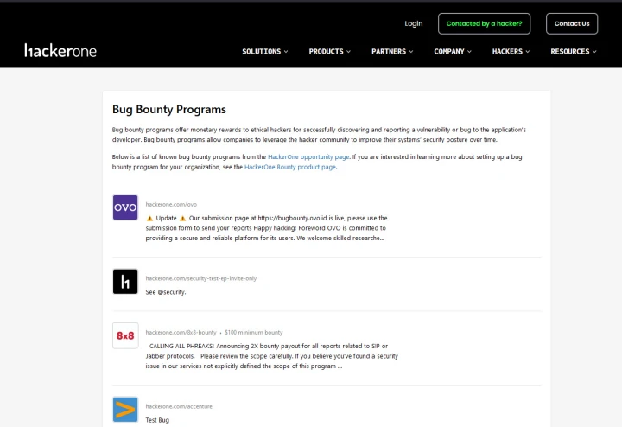Click the Contacted by a hacker? button
Image resolution: width=622 pixels, height=427 pixels.
click(x=485, y=24)
